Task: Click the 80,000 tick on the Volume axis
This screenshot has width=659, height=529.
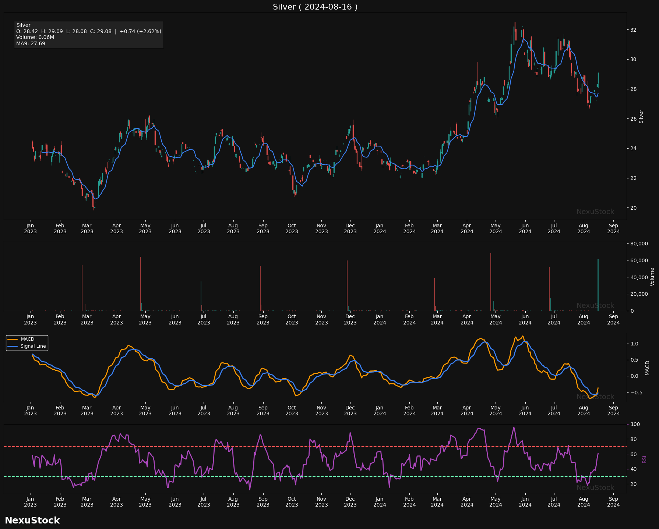Action: point(639,244)
